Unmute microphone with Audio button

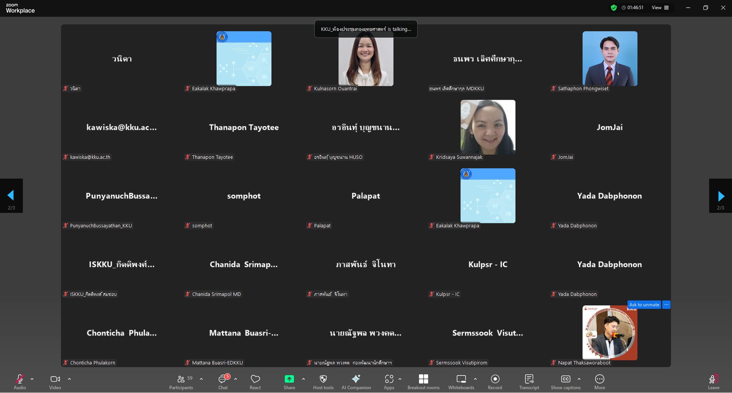(x=20, y=382)
